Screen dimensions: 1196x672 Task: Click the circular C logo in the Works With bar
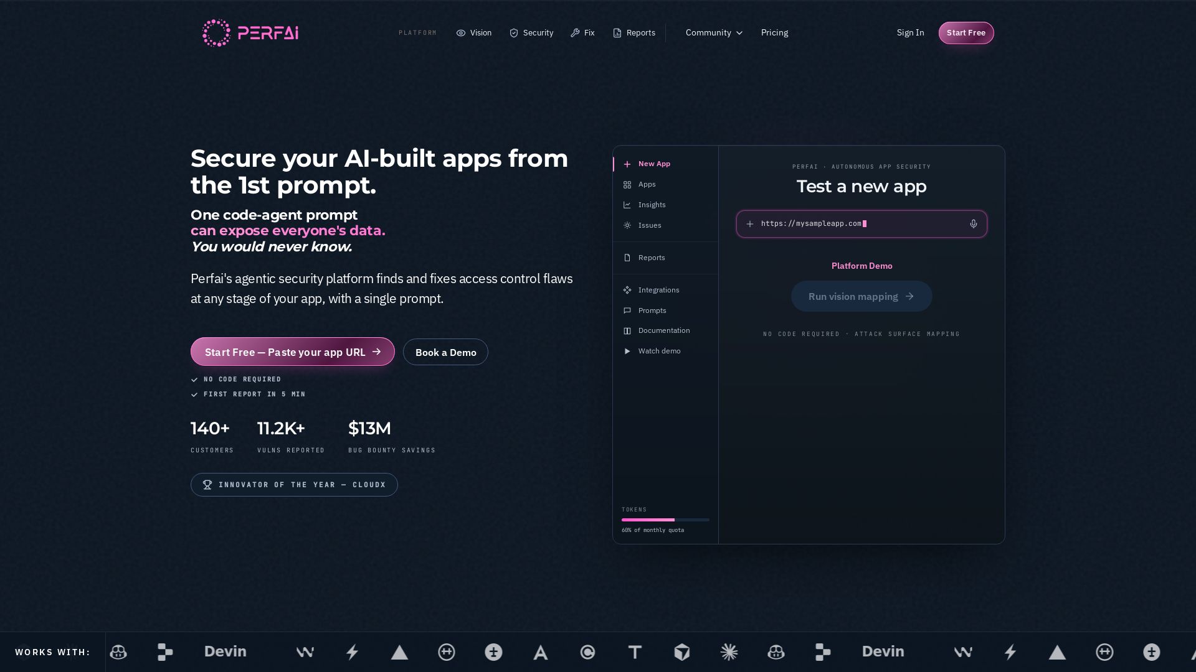point(587,652)
